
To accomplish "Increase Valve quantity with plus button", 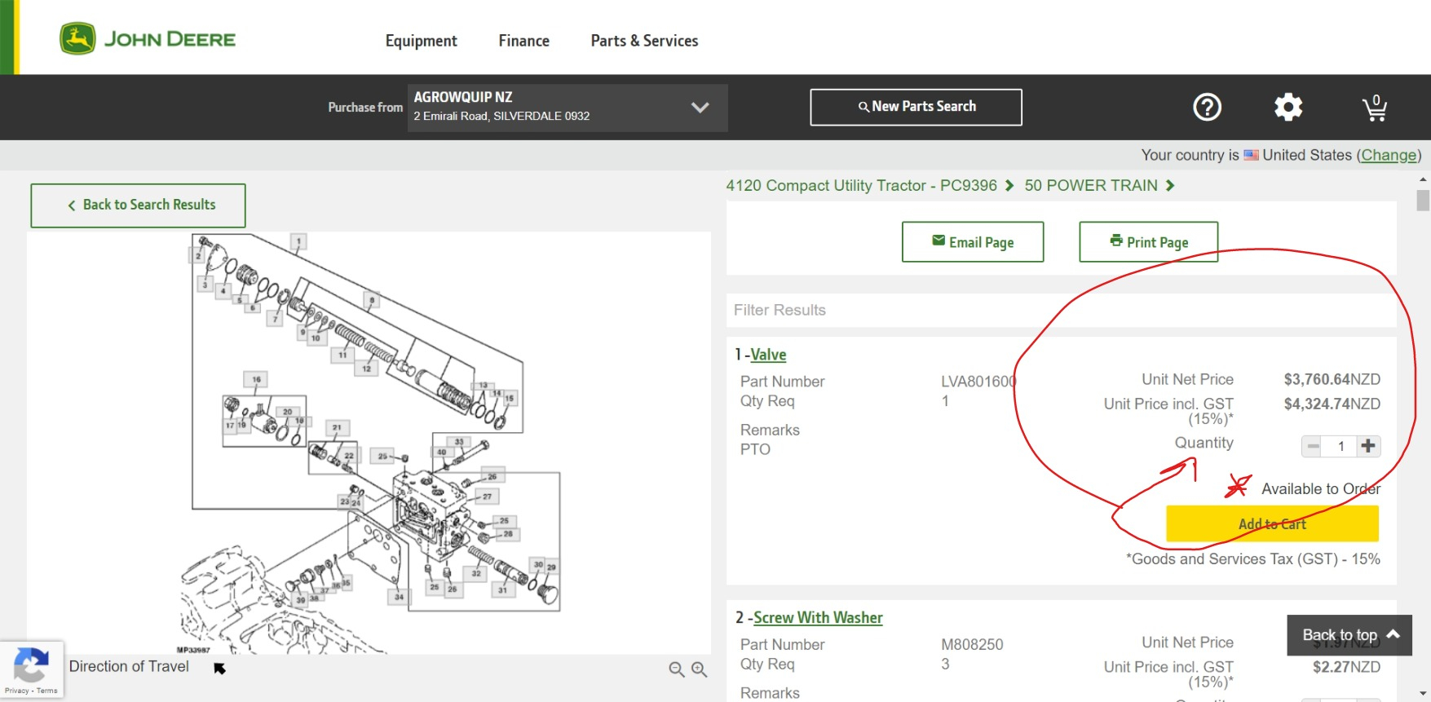I will tap(1368, 446).
